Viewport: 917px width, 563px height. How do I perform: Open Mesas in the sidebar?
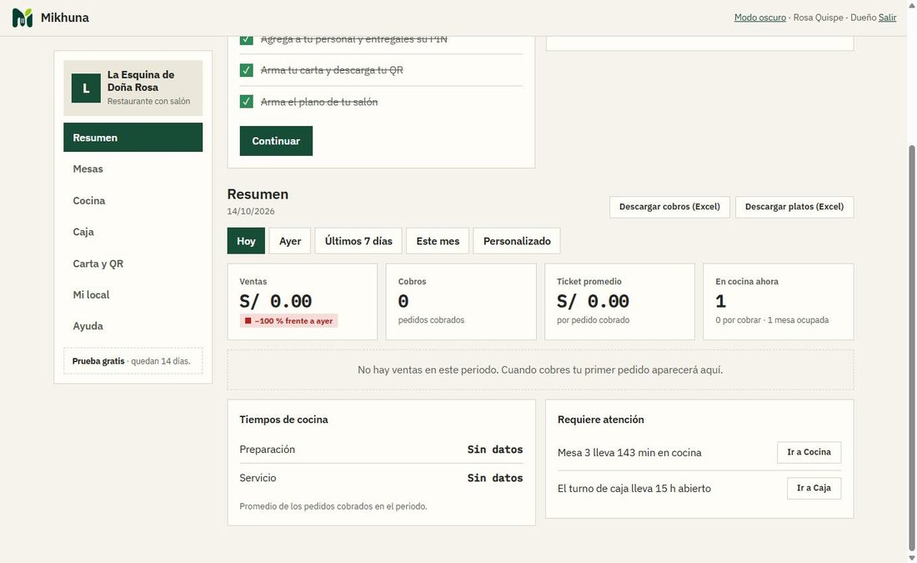coord(133,169)
